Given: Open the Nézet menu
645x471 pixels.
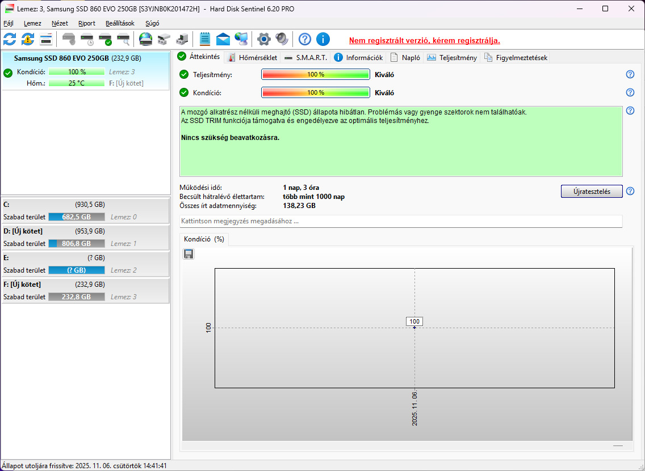Looking at the screenshot, I should [60, 23].
